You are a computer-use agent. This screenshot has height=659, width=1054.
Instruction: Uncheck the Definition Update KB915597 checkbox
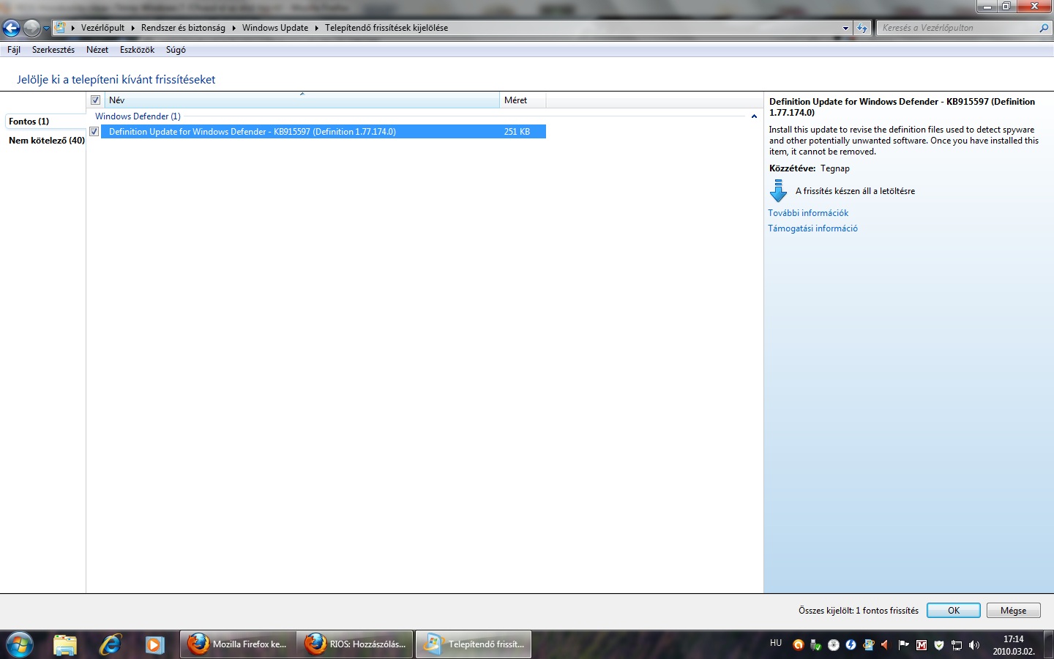point(94,132)
